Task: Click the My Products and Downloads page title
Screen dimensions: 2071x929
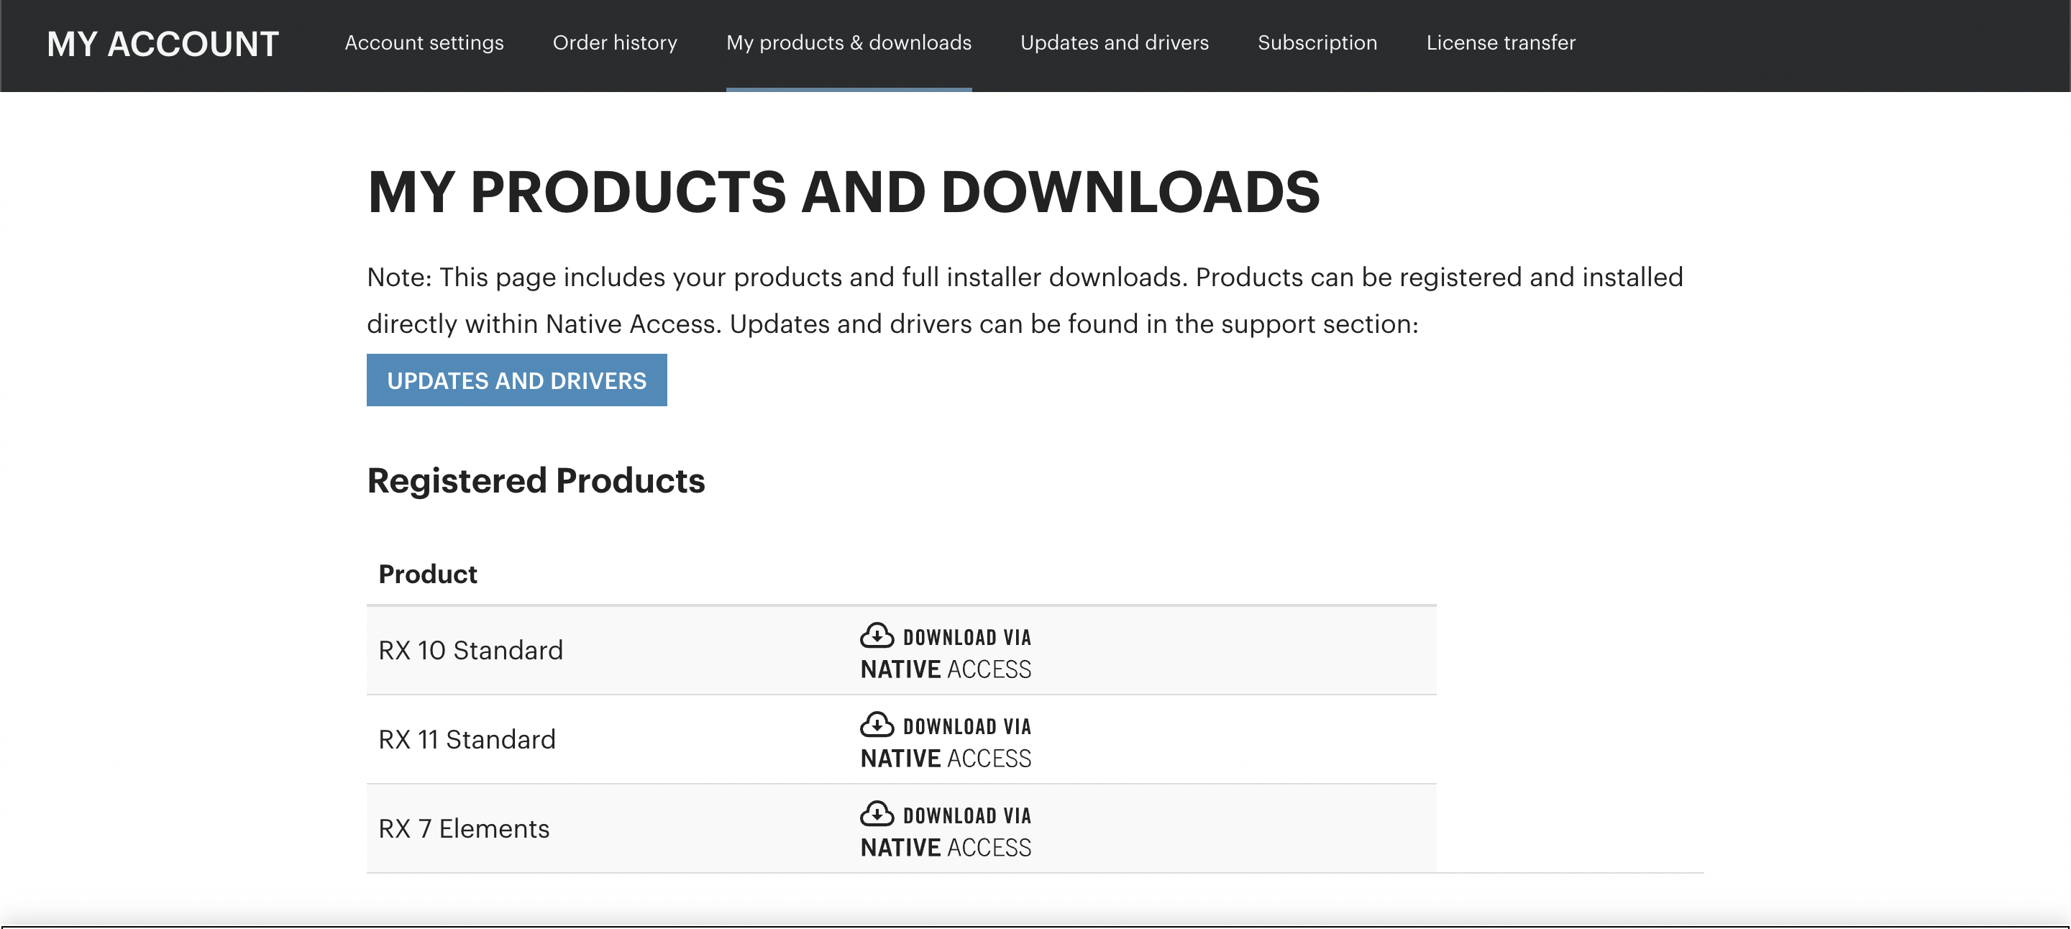Action: click(x=843, y=192)
